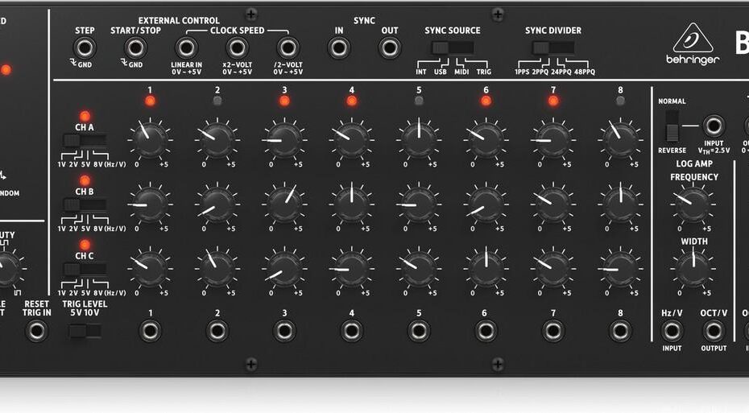Click the CH A step 4 knob

352,140
